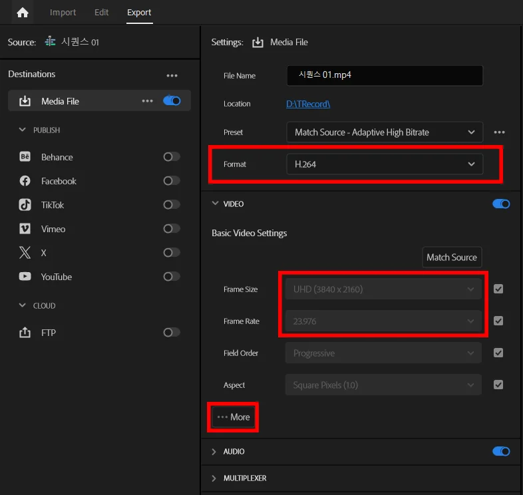This screenshot has height=495, width=523.
Task: Open the Frame Rate dropdown
Action: point(383,321)
